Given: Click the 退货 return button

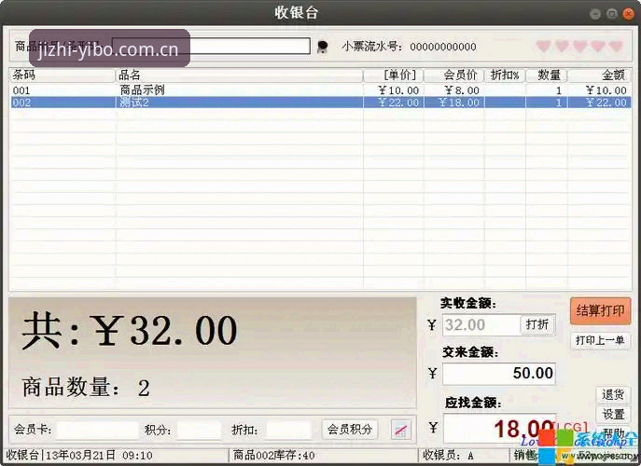Looking at the screenshot, I should point(613,394).
